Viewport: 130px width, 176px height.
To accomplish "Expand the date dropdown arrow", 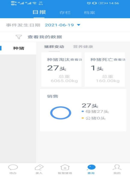I will coord(79,25).
